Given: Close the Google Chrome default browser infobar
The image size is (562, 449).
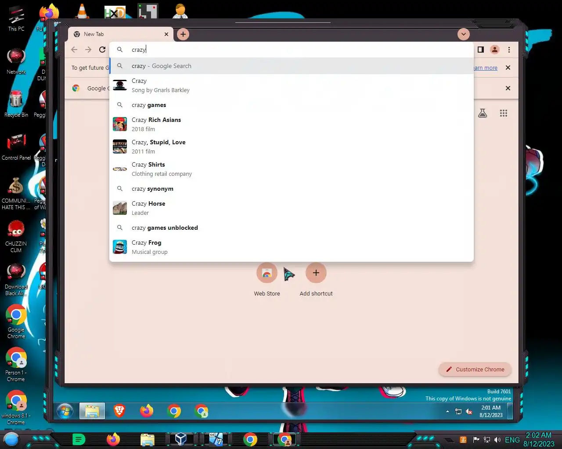Looking at the screenshot, I should point(508,88).
